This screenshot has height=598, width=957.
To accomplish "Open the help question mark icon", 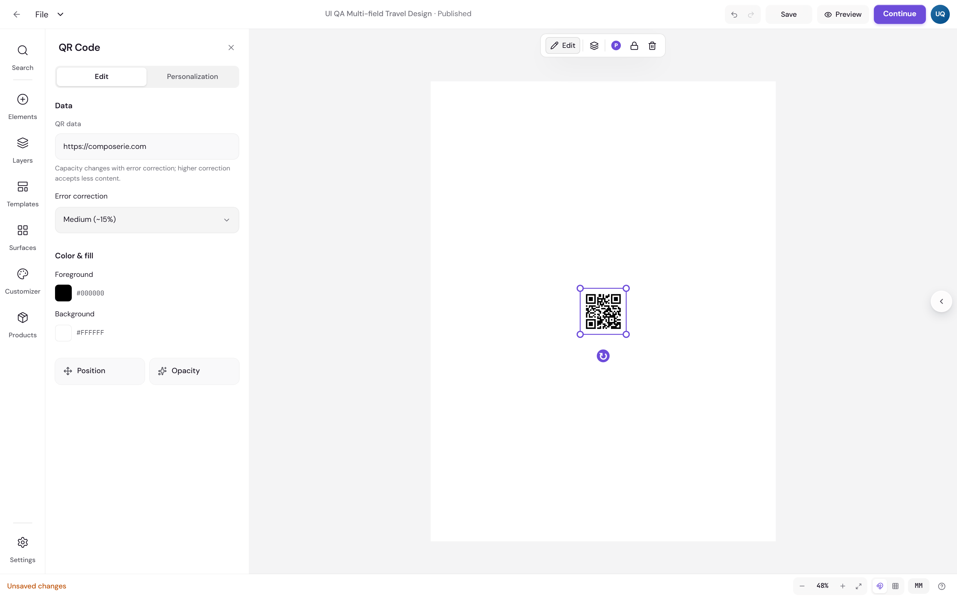I will click(941, 586).
